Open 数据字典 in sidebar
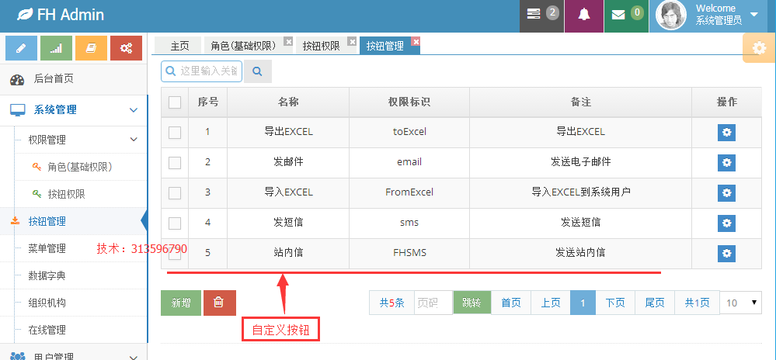The image size is (776, 360). click(47, 276)
